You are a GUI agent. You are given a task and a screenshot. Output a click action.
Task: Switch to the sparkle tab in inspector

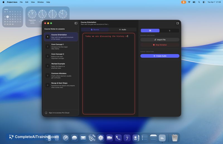point(169,31)
